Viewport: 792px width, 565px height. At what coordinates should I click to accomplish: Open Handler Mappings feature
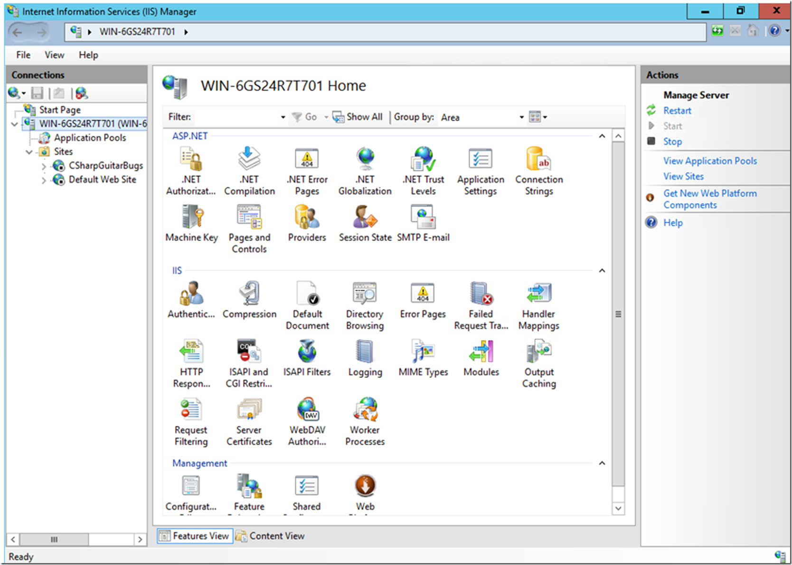coord(539,306)
